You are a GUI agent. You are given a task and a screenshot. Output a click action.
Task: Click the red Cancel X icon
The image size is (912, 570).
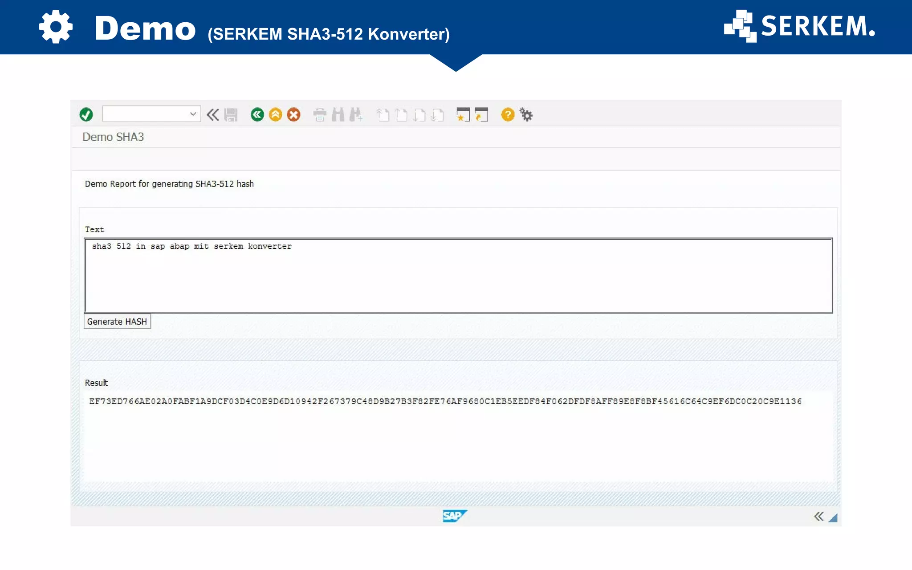pos(293,114)
